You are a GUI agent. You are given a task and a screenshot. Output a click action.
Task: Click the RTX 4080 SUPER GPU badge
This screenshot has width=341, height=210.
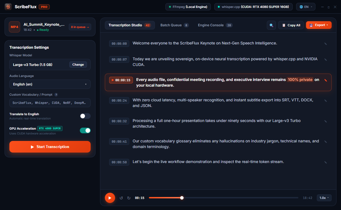click(x=50, y=128)
